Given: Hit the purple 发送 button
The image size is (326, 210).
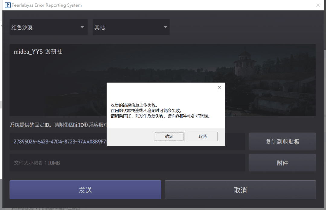Looking at the screenshot, I should click(x=85, y=190).
